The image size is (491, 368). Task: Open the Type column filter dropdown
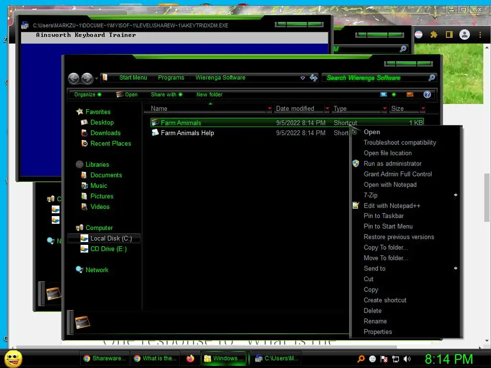click(x=385, y=108)
